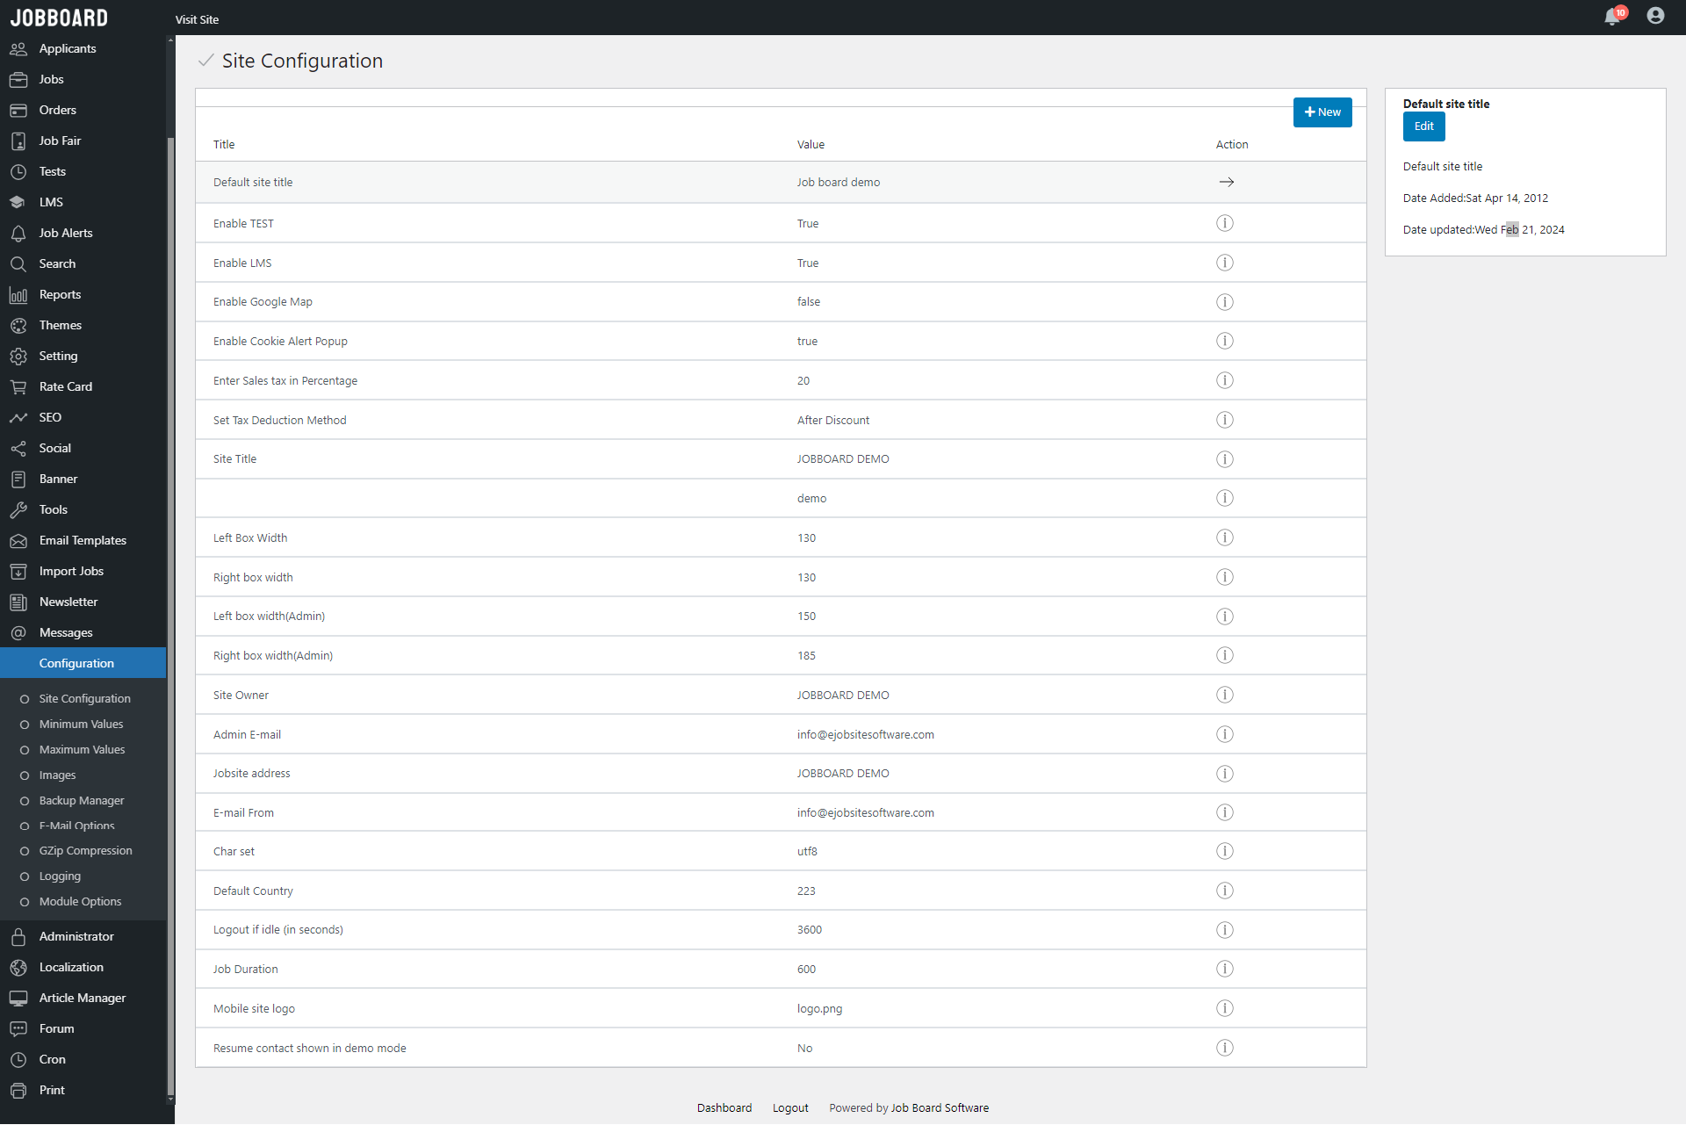Click the Logout if idle row title
1686x1125 pixels.
[x=277, y=929]
